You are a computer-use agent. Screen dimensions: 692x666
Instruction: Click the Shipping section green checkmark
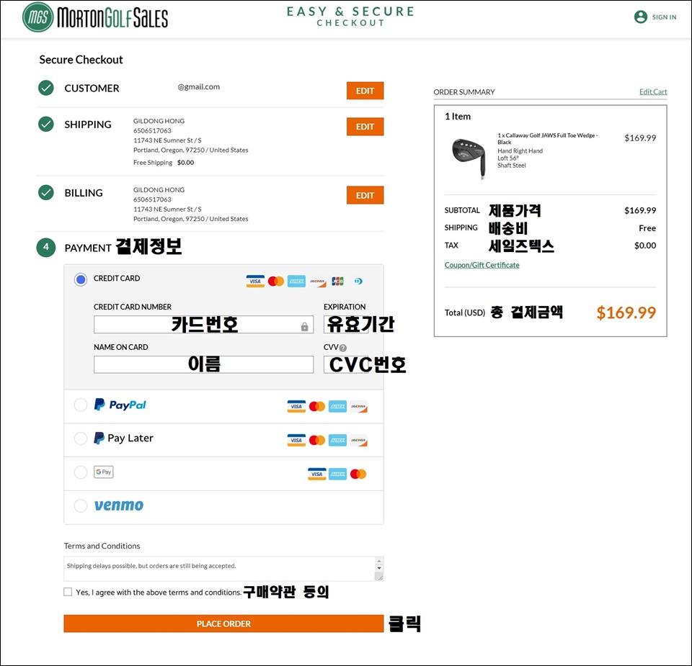point(46,125)
